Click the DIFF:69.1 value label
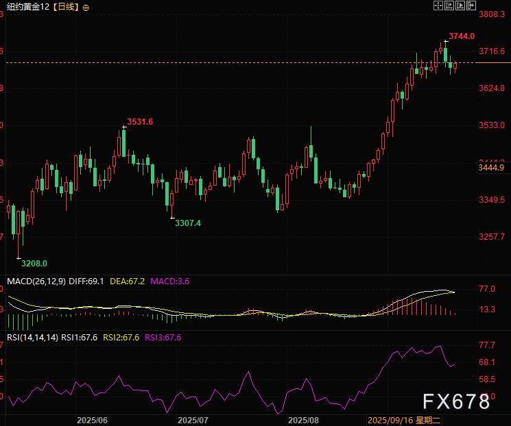Image resolution: width=511 pixels, height=426 pixels. tap(86, 281)
